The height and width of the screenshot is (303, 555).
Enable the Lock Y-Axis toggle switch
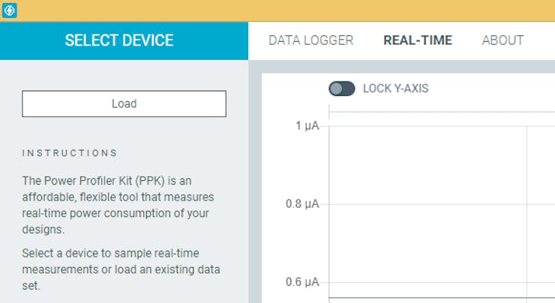click(x=342, y=88)
